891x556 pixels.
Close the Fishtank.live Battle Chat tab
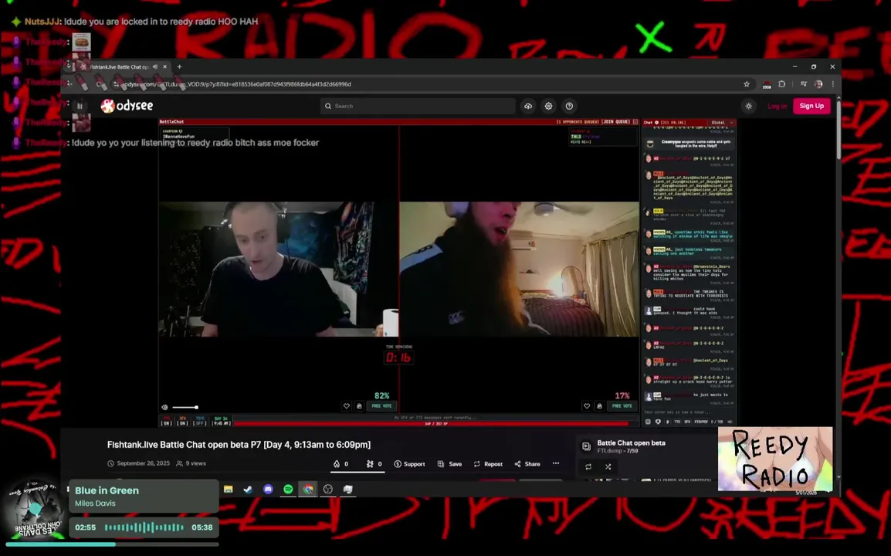(164, 66)
